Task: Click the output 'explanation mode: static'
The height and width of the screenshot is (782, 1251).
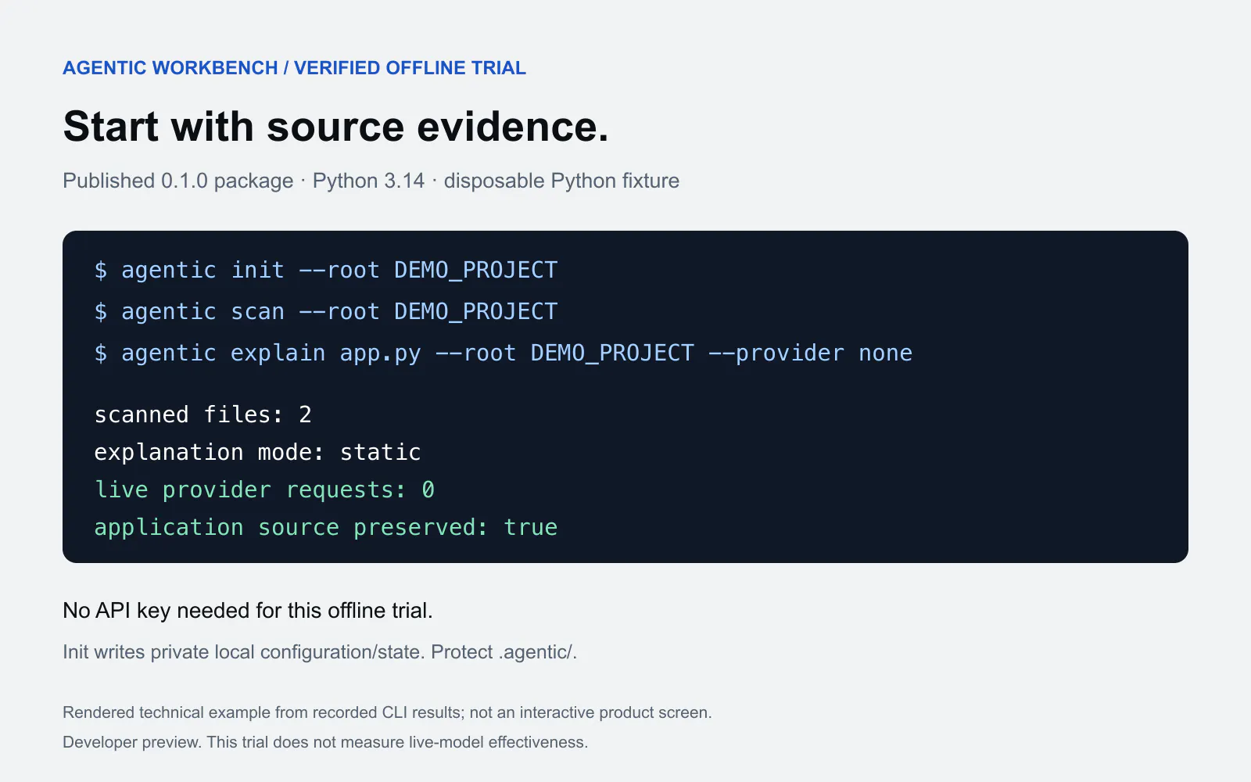Action: [257, 452]
